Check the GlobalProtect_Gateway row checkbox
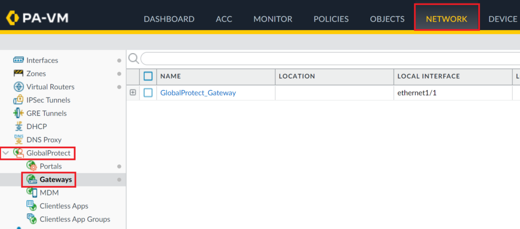520x229 pixels. click(148, 93)
